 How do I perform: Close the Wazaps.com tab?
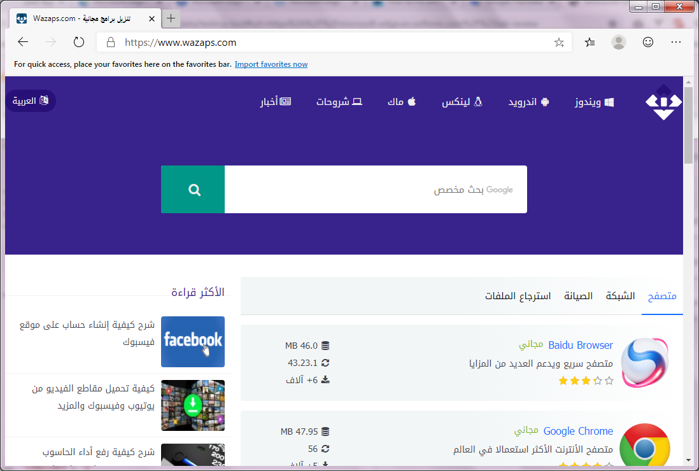(x=152, y=18)
